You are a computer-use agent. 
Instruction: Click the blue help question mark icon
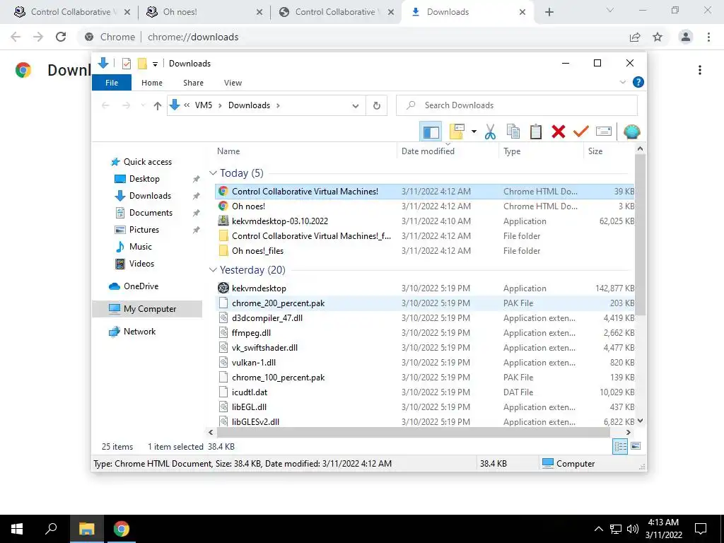pyautogui.click(x=638, y=82)
